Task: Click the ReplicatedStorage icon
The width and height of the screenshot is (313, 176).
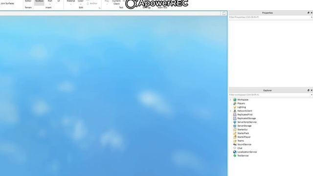Action: point(235,118)
